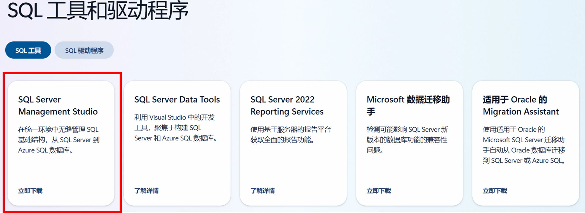Click the 适用于 Oracle 的 Migration Assistant heading
Image resolution: width=585 pixels, height=213 pixels.
click(521, 105)
